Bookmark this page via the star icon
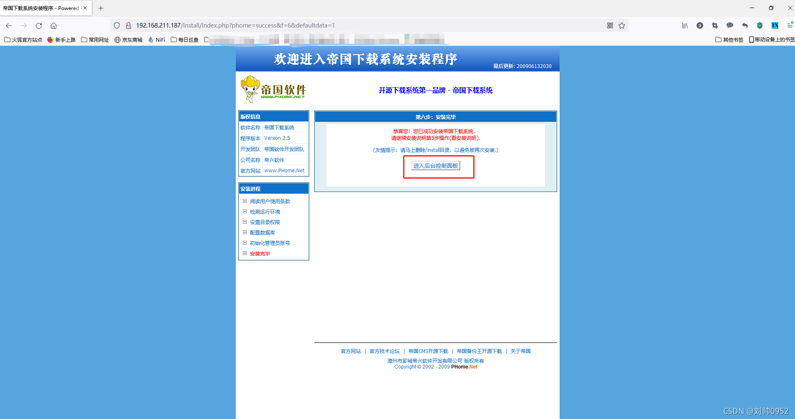This screenshot has height=419, width=795. coord(622,25)
